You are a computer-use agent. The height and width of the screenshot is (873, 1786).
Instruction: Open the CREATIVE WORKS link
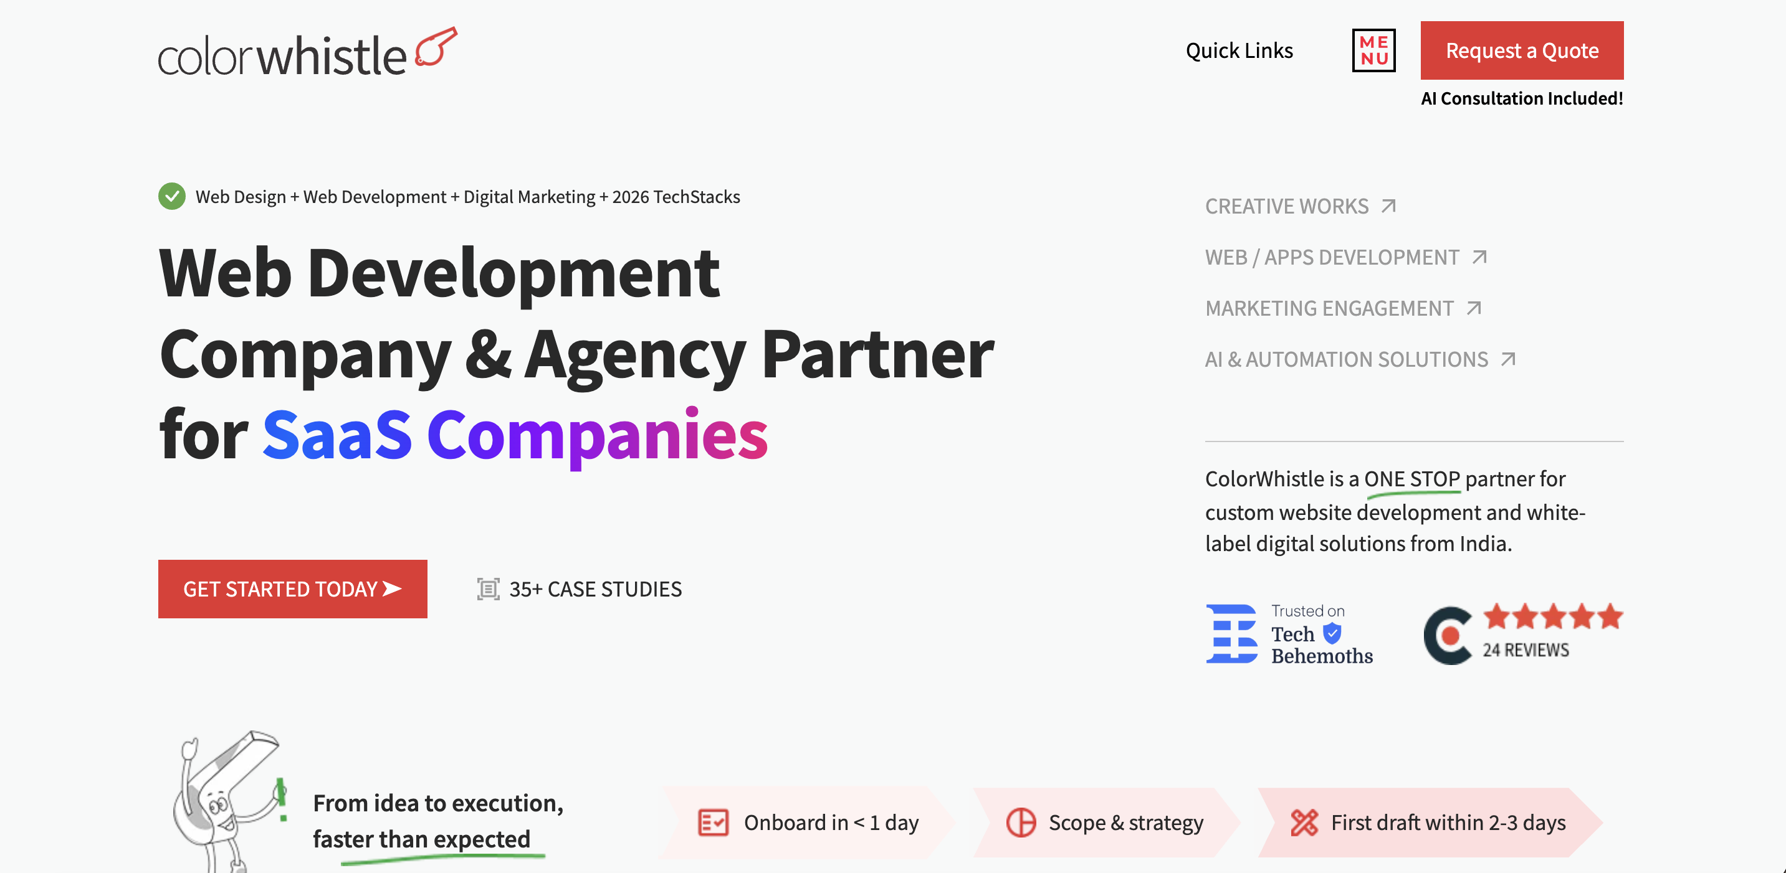click(1287, 207)
